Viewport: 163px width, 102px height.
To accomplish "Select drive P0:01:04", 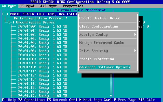I will [x=43, y=43].
